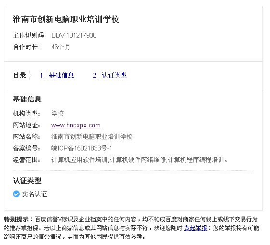Click the 经营范围 business scope text
Image resolution: width=270 pixels, height=245 pixels.
coord(139,160)
